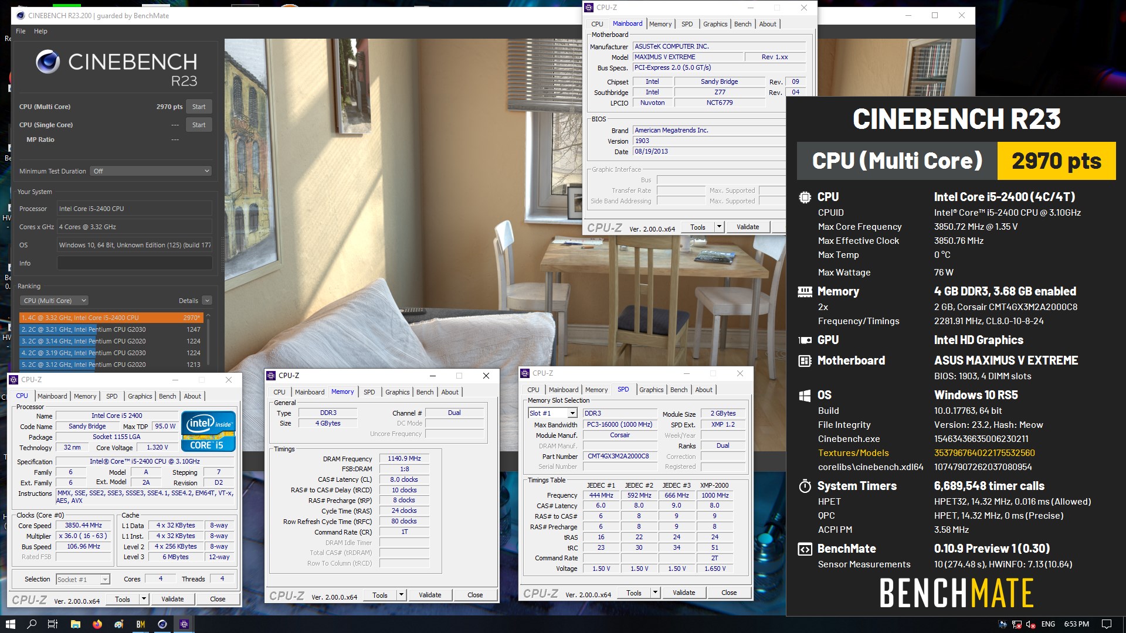Image resolution: width=1126 pixels, height=633 pixels.
Task: Open taskbar search magnifier
Action: point(32,624)
